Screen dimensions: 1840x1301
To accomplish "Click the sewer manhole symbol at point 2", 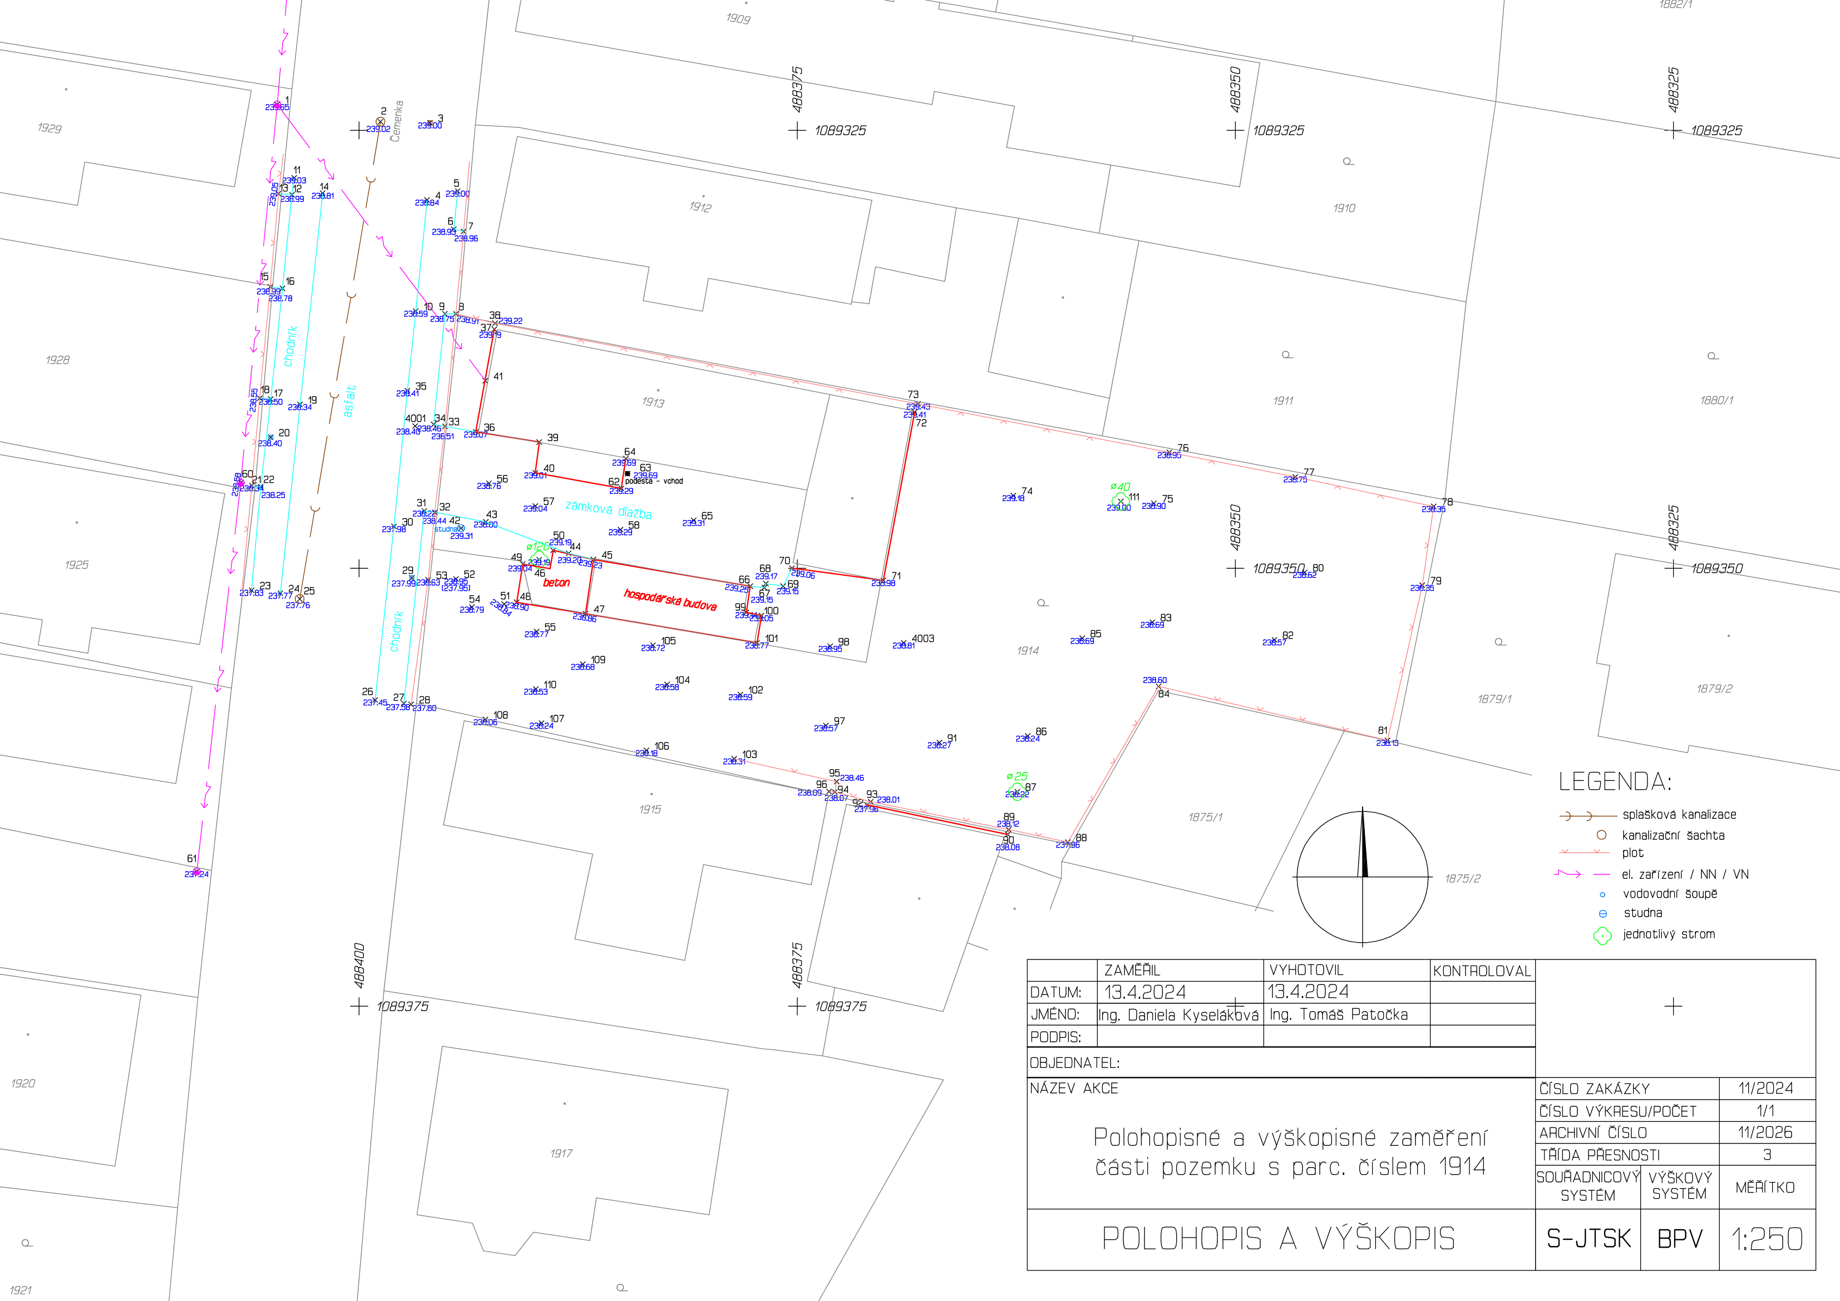I will 381,122.
